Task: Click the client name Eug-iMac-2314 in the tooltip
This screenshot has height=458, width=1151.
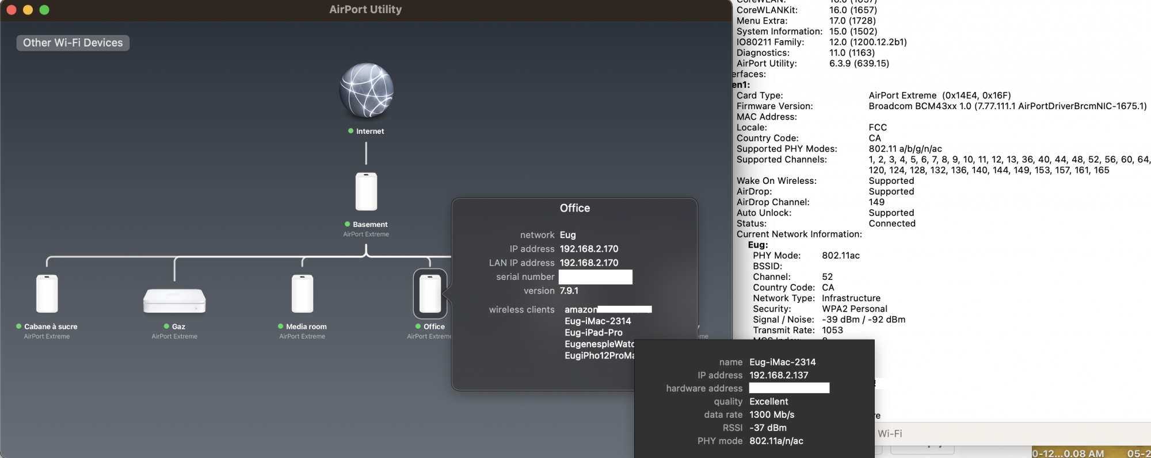Action: [783, 362]
